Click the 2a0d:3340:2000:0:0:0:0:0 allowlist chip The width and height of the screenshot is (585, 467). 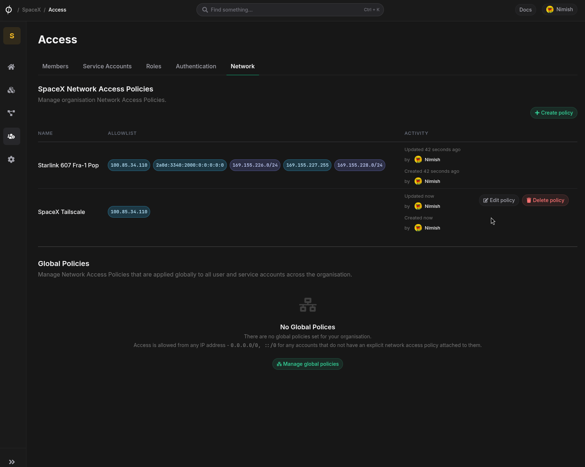(x=190, y=165)
